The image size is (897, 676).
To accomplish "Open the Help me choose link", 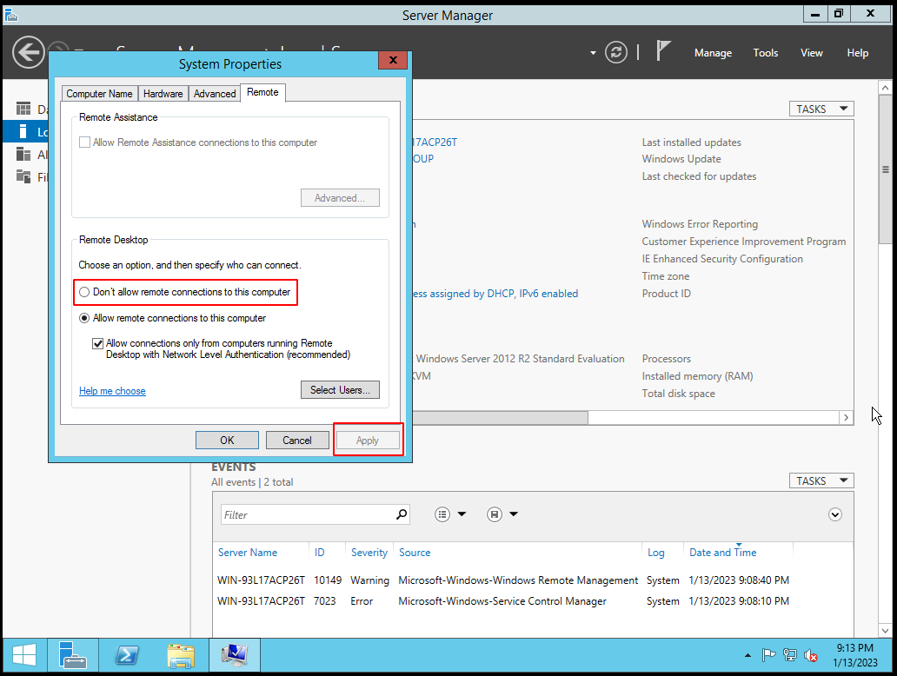I will tap(112, 391).
